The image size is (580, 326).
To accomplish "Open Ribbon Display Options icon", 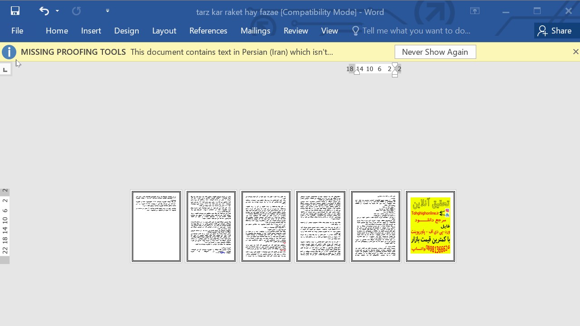I will pyautogui.click(x=475, y=11).
